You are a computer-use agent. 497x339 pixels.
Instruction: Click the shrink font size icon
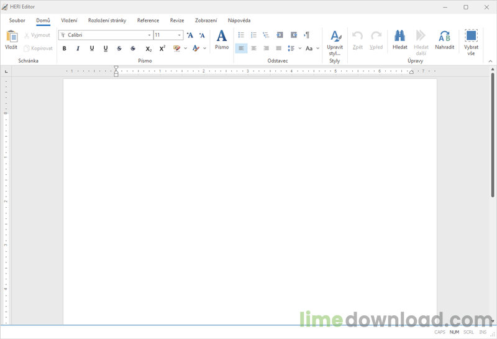click(x=203, y=35)
